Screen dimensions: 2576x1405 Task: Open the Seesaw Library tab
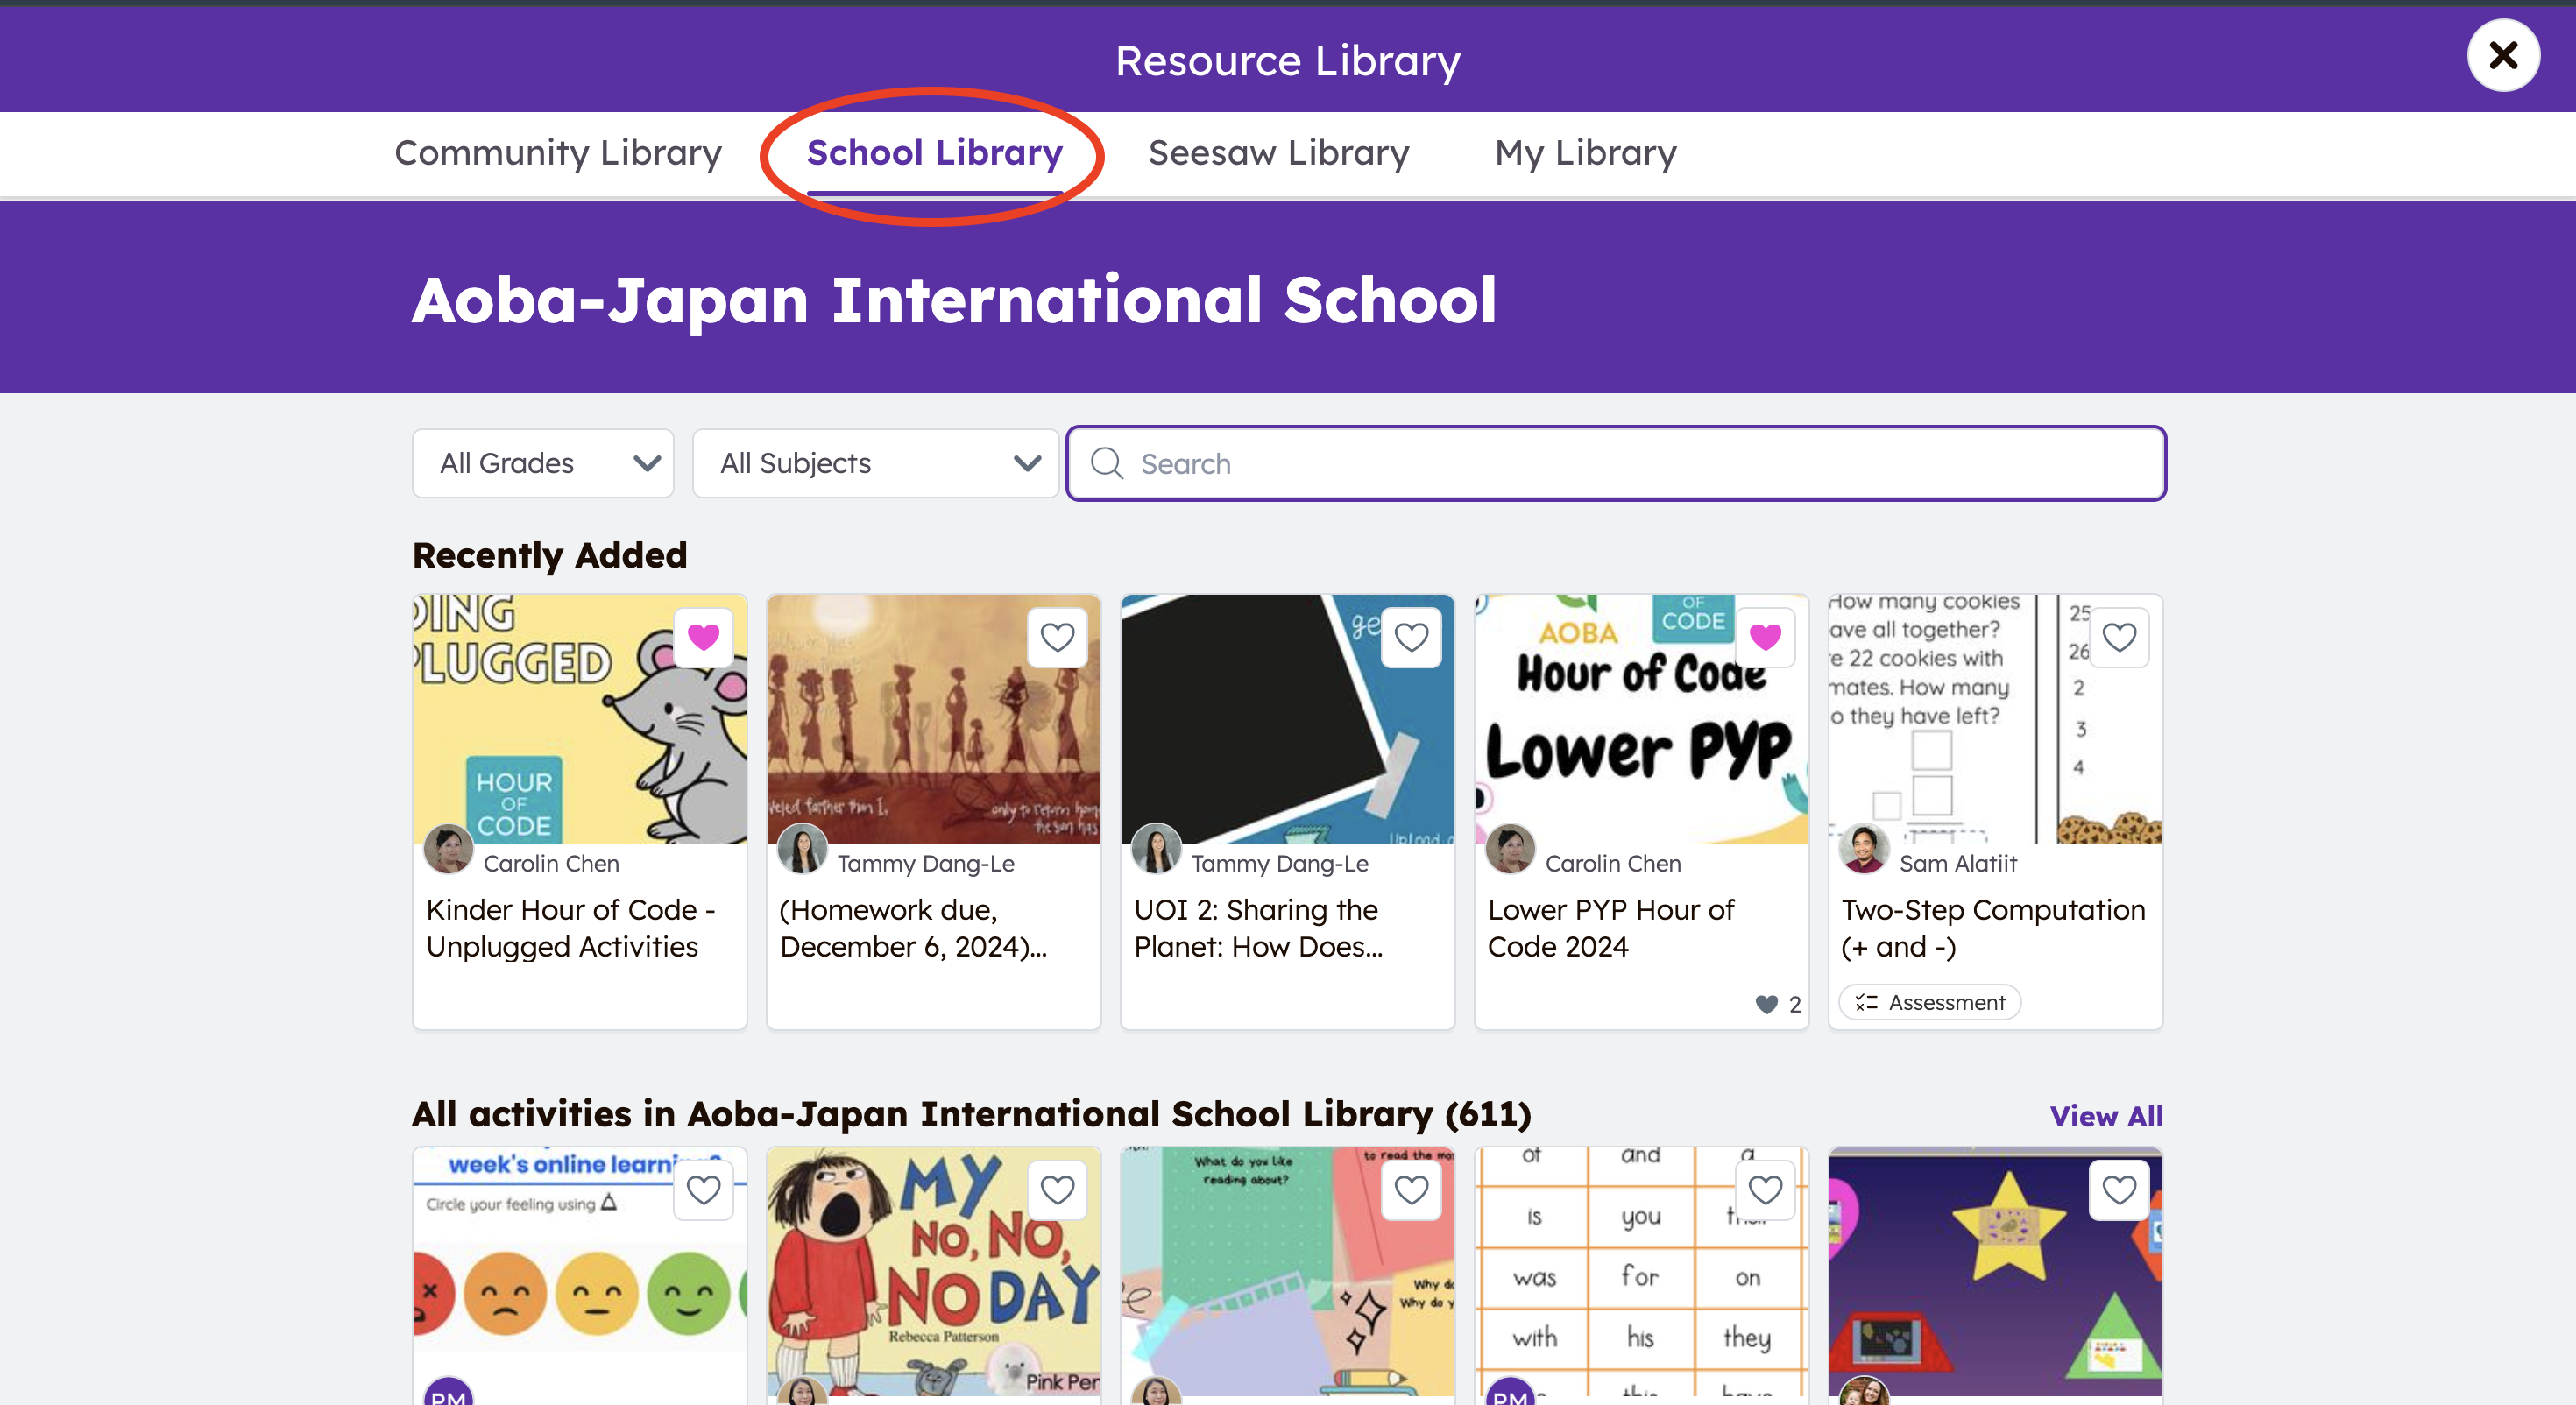coord(1278,153)
